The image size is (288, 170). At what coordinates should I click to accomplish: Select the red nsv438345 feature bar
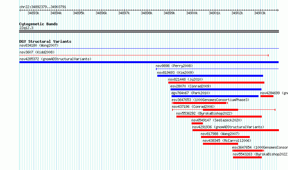(220, 144)
